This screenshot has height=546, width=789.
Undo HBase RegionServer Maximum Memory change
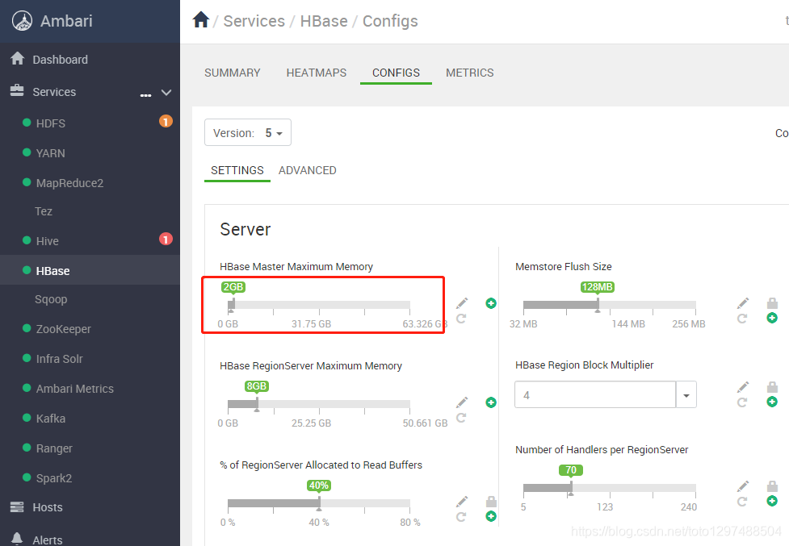[461, 418]
